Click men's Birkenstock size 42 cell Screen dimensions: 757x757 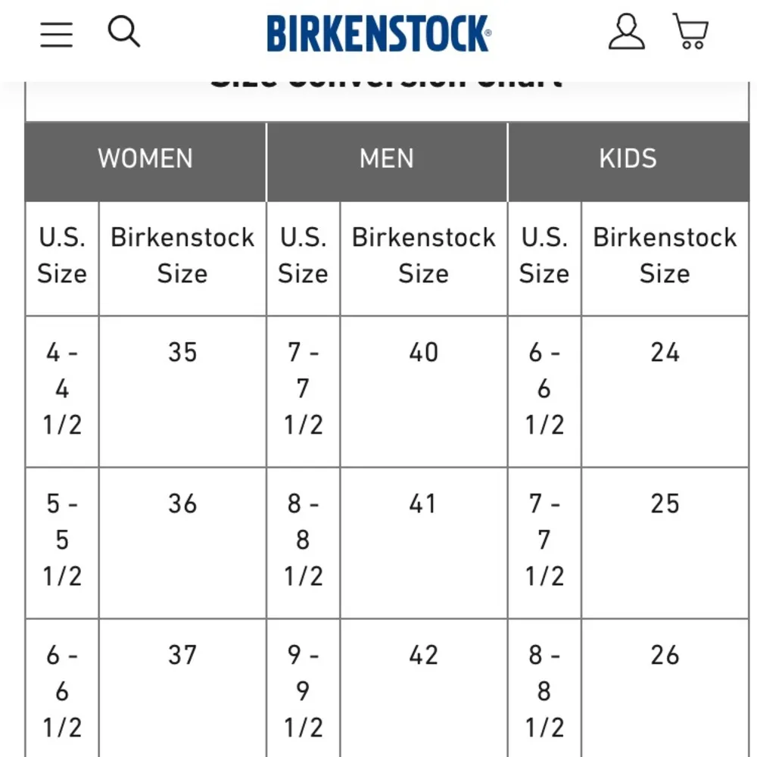(x=423, y=656)
